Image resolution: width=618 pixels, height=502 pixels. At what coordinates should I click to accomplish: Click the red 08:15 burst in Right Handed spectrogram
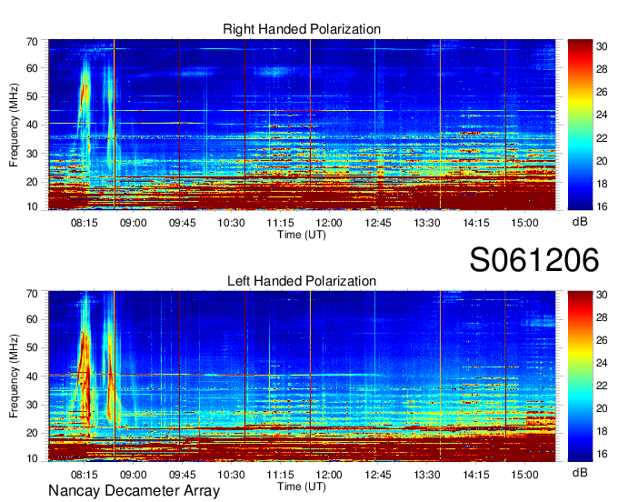84,95
